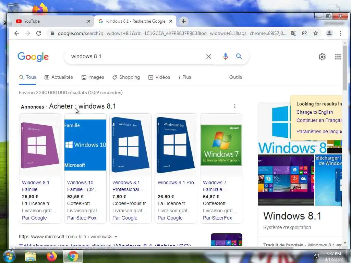Open Windows 10 Famille product link
This screenshot has height=263, width=351.
[83, 186]
